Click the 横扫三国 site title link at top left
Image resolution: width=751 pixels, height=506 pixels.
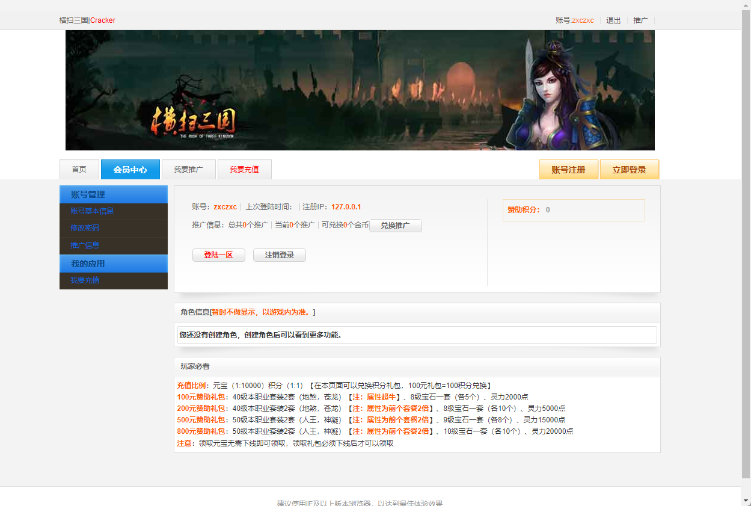[x=73, y=20]
